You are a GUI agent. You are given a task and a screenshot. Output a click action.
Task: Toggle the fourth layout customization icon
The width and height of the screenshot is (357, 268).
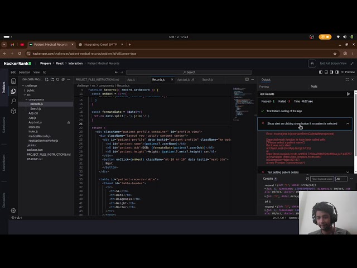[x=337, y=72]
